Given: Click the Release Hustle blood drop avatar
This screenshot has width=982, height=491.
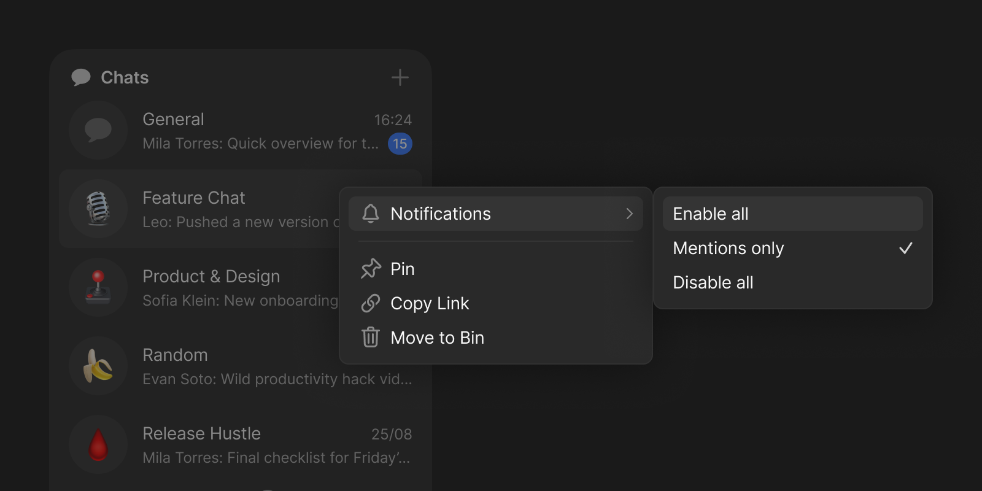Looking at the screenshot, I should pyautogui.click(x=98, y=444).
